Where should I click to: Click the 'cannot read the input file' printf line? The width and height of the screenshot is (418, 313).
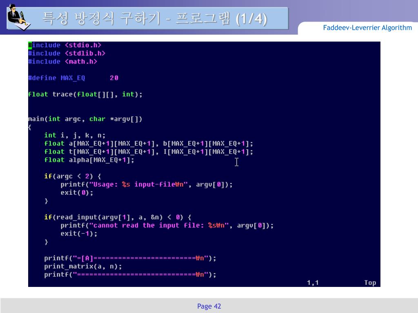click(x=167, y=226)
